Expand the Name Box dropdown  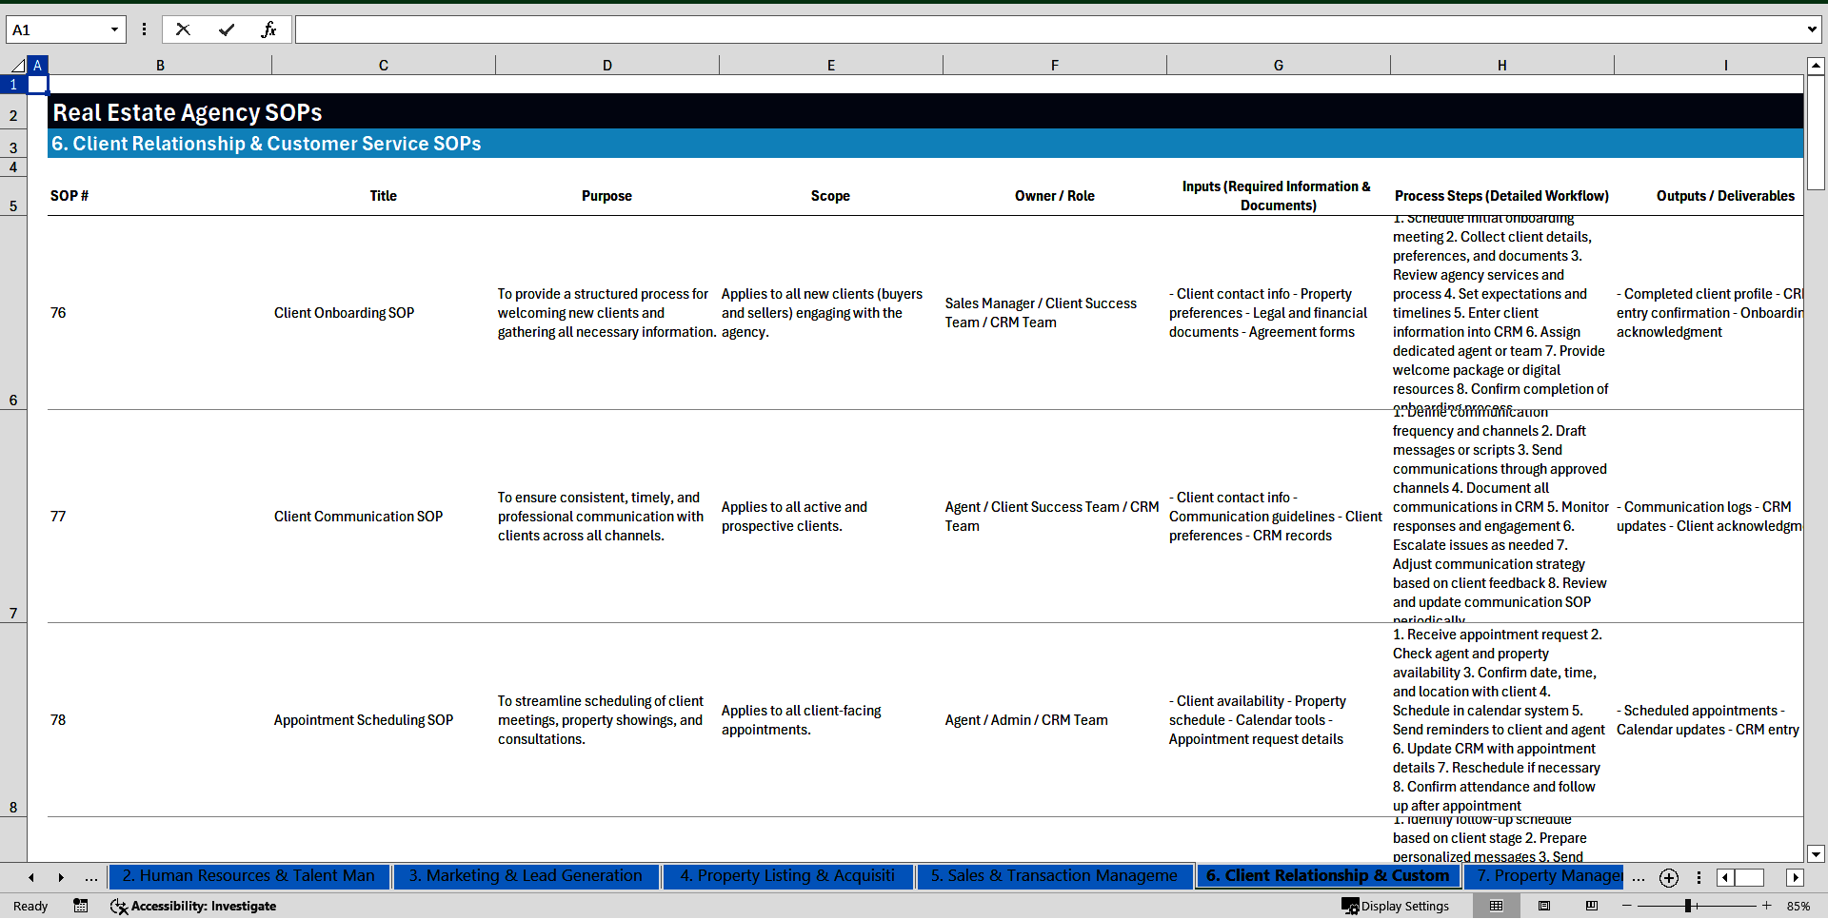click(114, 29)
